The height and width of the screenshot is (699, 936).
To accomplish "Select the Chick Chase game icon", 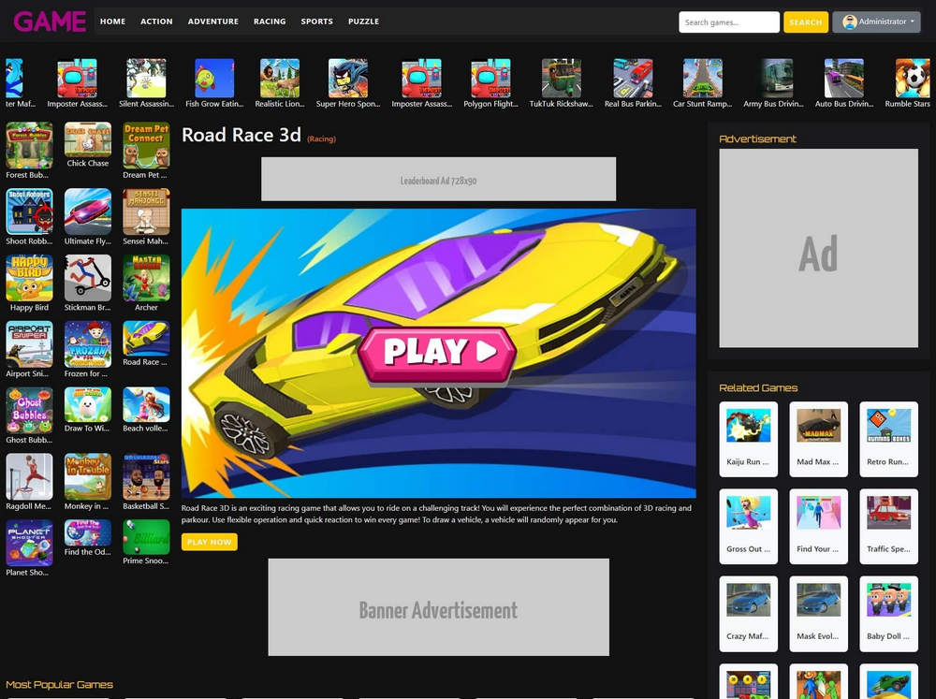I will [88, 139].
